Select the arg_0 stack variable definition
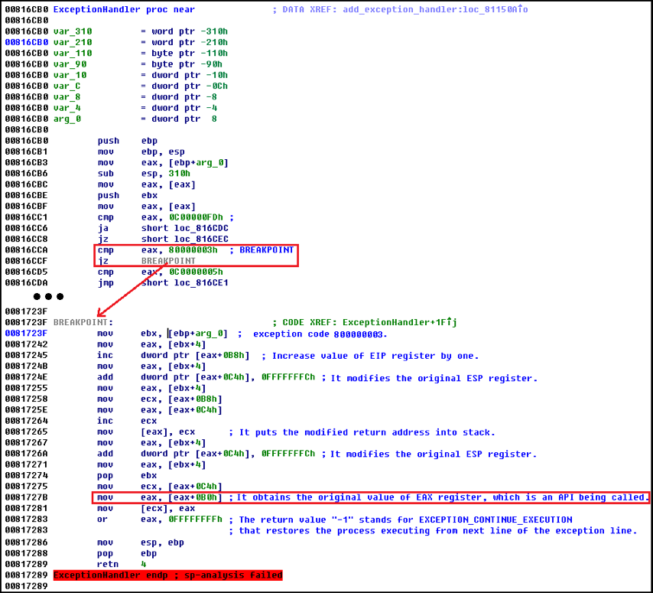This screenshot has width=653, height=593. pos(67,119)
